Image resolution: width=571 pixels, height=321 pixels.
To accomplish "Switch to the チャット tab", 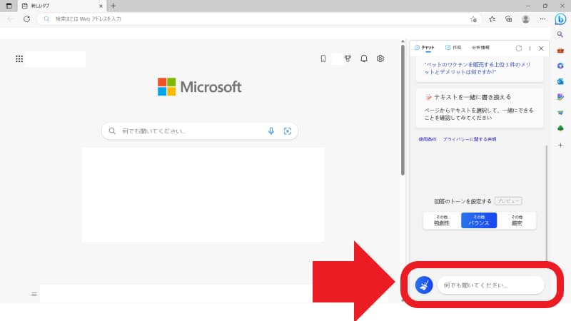I will point(425,48).
